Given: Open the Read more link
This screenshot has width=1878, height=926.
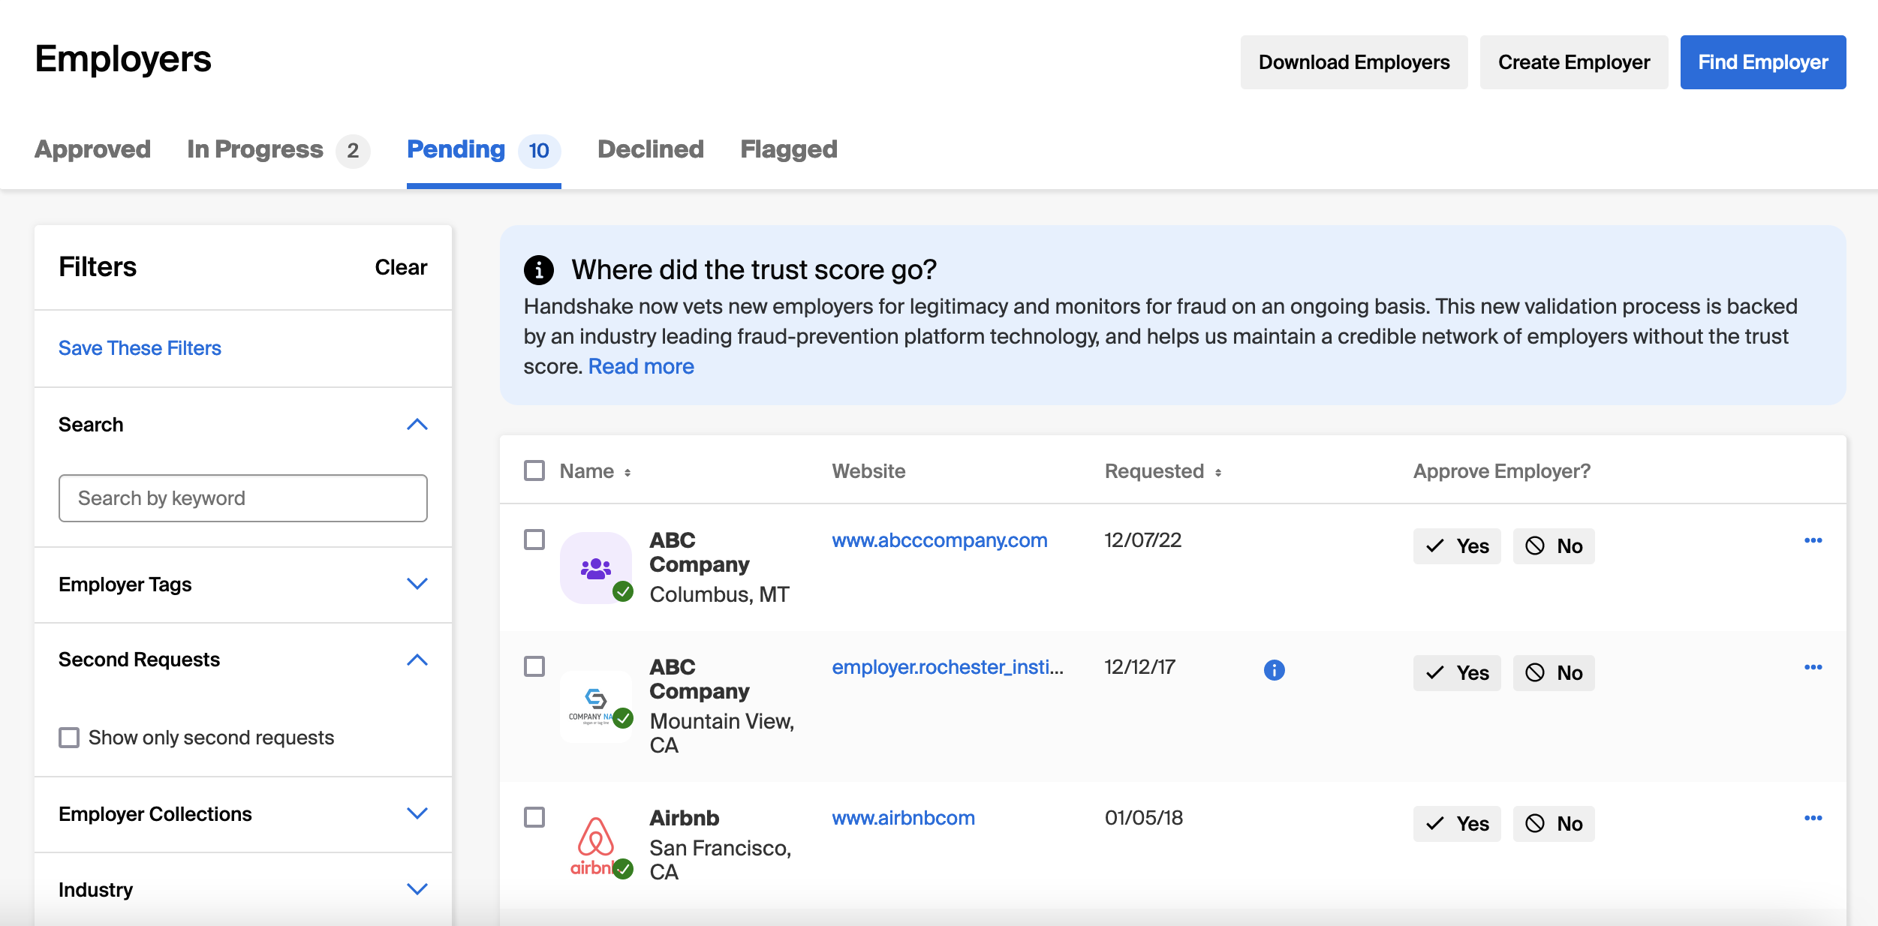Looking at the screenshot, I should coord(641,366).
